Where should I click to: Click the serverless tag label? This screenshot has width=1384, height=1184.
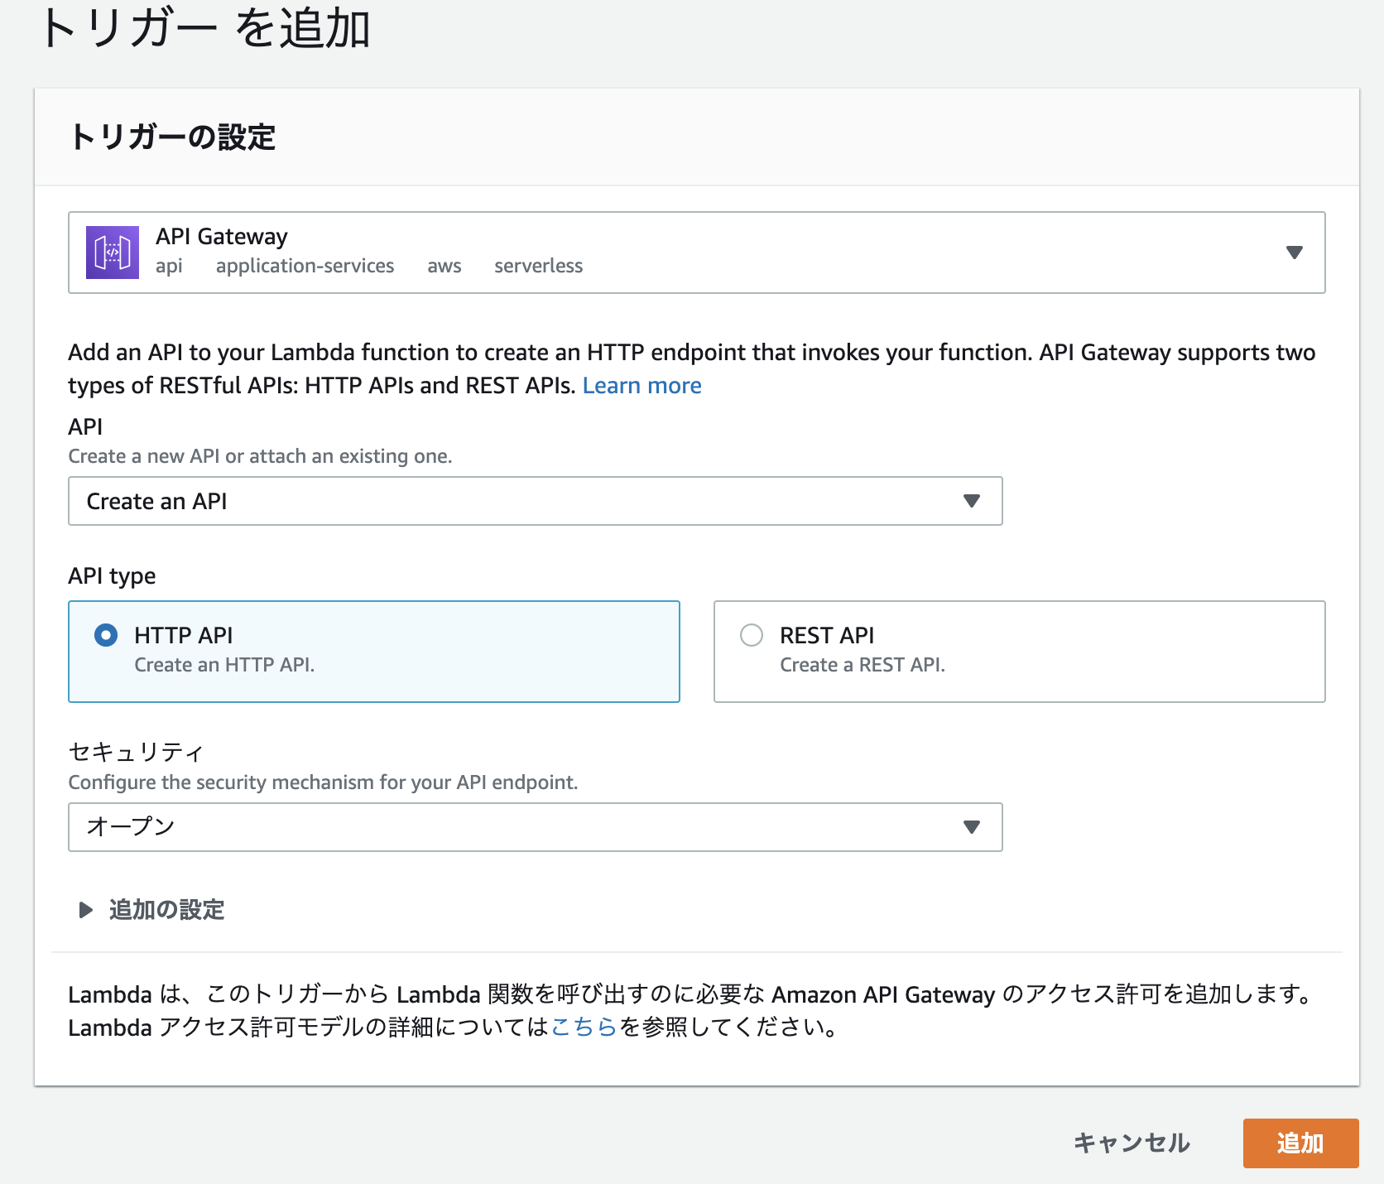539,266
